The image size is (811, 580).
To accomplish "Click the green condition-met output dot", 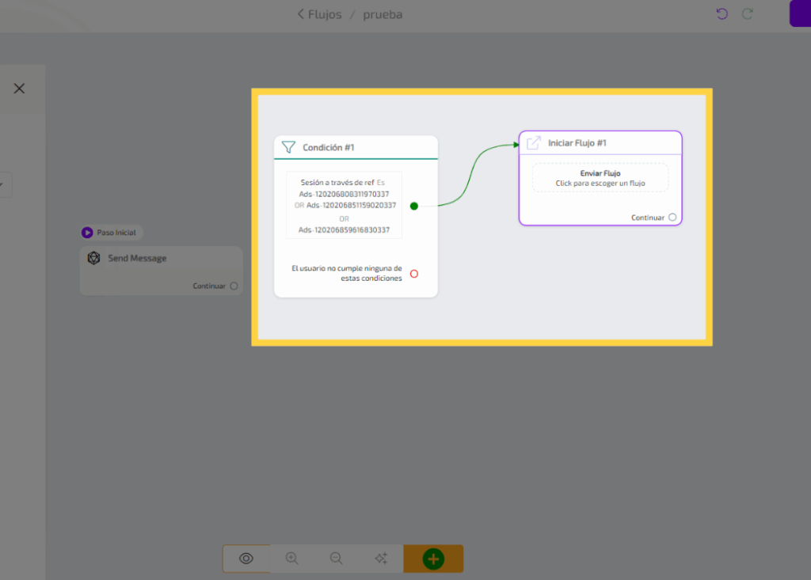I will (414, 206).
